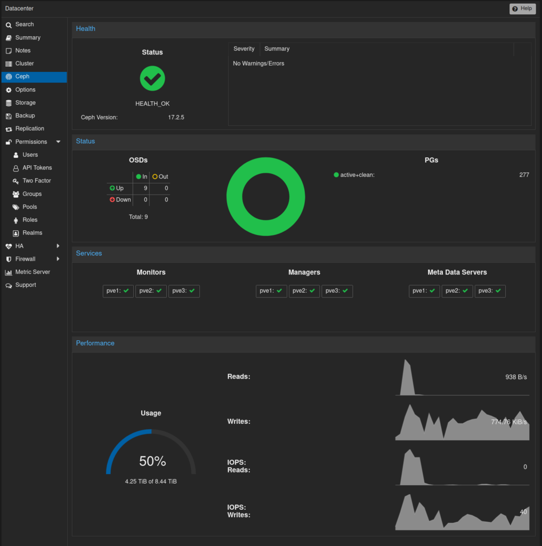Viewport: 542px width, 546px height.
Task: Click the OSD Down red icon
Action: (x=112, y=199)
